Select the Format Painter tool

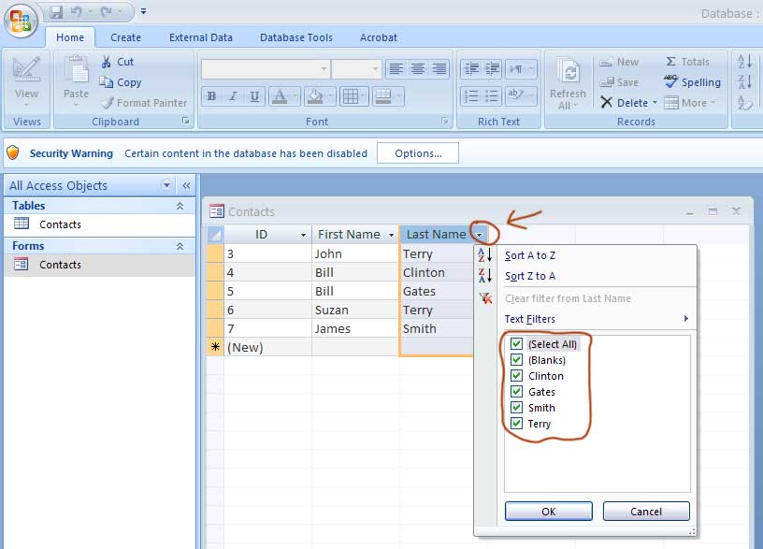(145, 103)
